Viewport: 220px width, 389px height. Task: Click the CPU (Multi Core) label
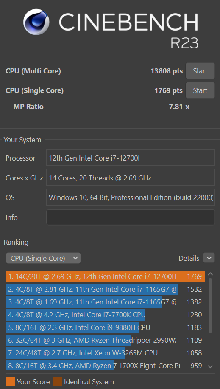tap(33, 71)
